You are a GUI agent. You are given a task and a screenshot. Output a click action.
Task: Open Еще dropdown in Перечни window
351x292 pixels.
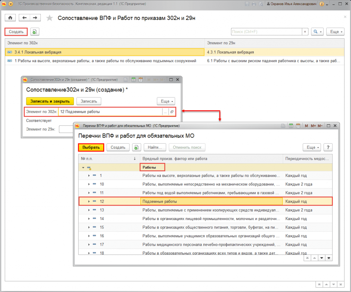[x=313, y=147]
